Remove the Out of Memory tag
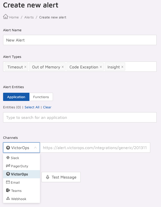The image size is (161, 207). click(x=63, y=67)
